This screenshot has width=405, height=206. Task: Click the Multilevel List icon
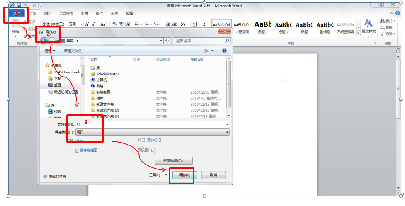point(156,24)
